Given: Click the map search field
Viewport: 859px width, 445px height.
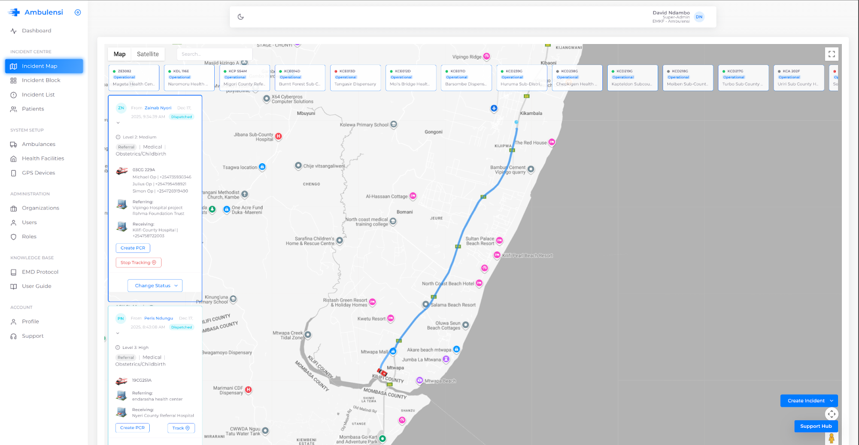Looking at the screenshot, I should (x=215, y=54).
